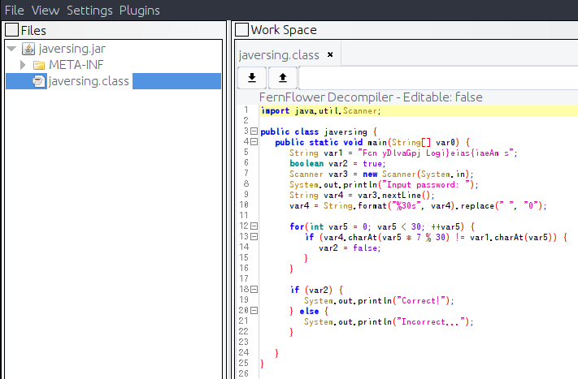
Task: Collapse the if (var2) fold at line 18
Action: [254, 289]
